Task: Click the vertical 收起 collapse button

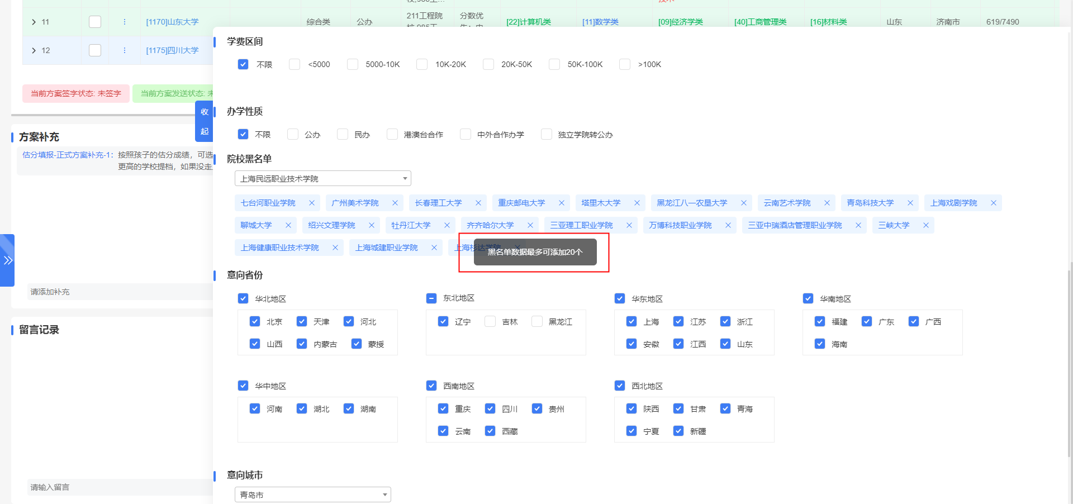Action: pos(205,121)
